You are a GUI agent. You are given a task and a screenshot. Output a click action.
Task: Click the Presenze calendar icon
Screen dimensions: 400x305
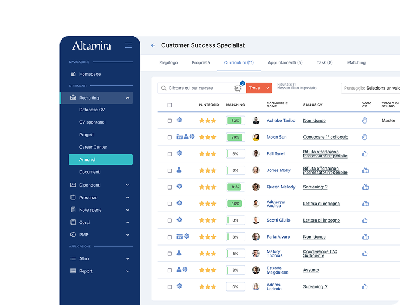click(x=73, y=197)
